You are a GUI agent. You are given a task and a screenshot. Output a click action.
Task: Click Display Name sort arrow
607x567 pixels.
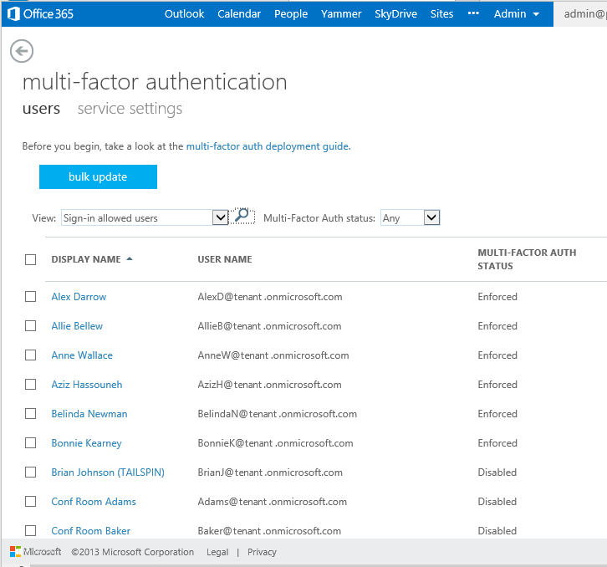pos(130,259)
